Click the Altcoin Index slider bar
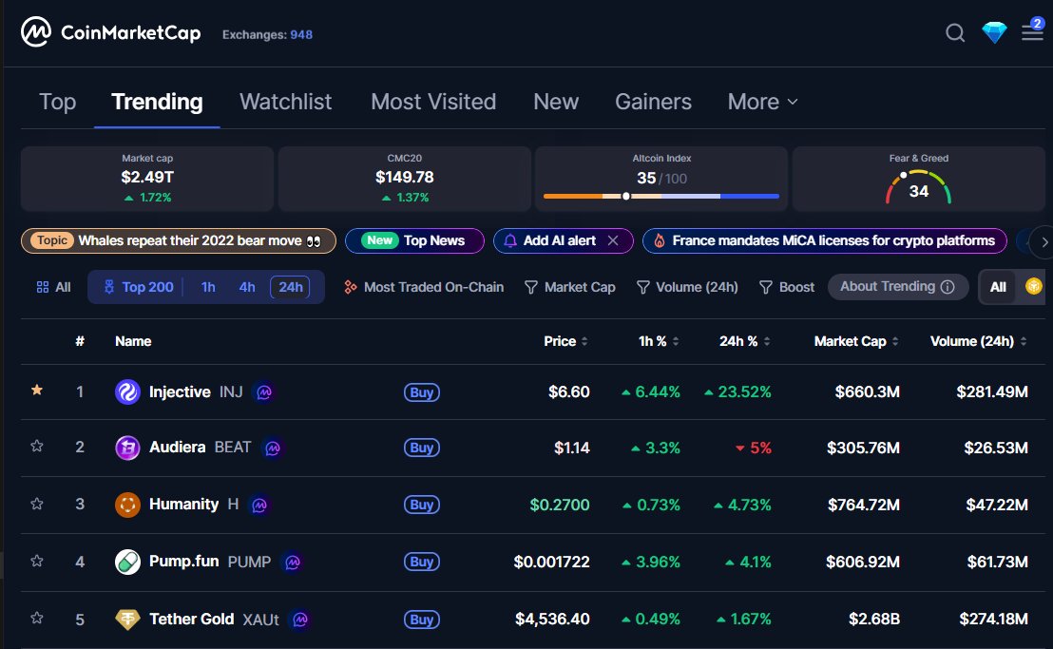The width and height of the screenshot is (1053, 649). coord(661,196)
